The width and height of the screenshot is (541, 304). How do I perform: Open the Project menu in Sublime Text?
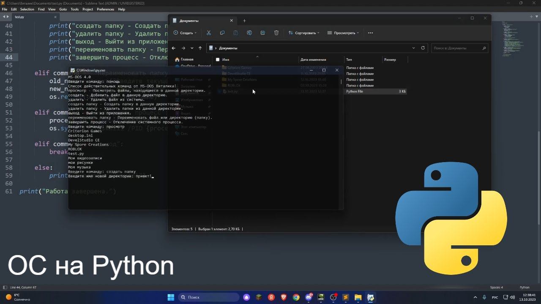(x=88, y=9)
